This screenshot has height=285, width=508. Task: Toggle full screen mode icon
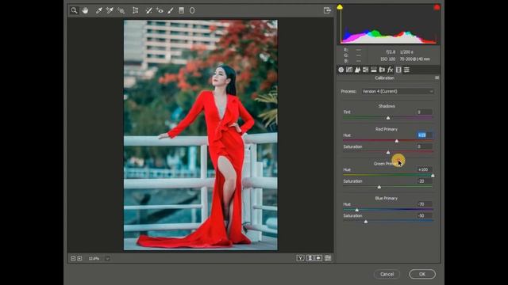pyautogui.click(x=327, y=10)
